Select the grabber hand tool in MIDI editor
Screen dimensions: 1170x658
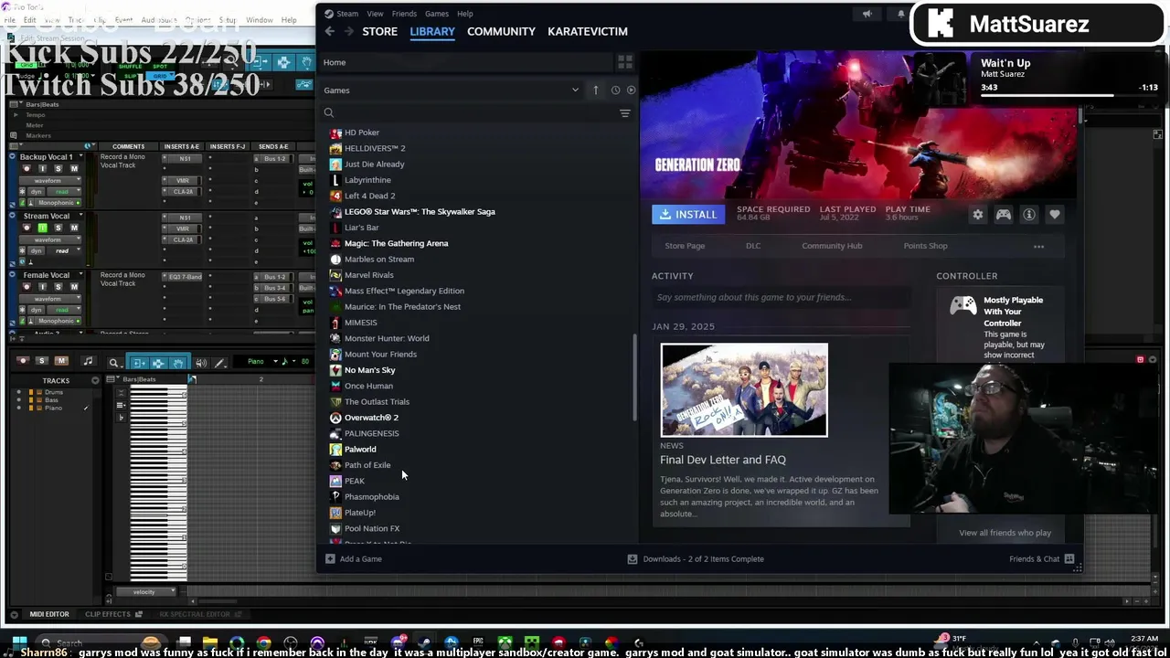coord(177,363)
